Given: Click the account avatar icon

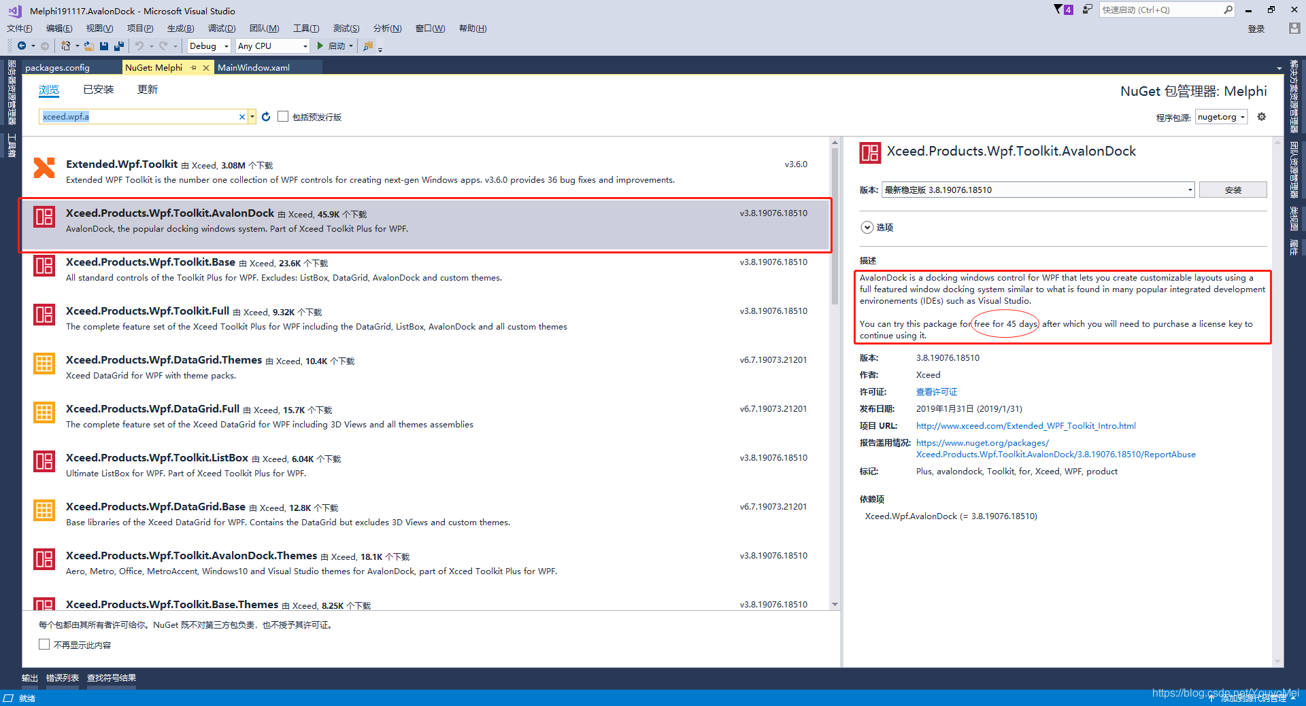Looking at the screenshot, I should (x=1294, y=28).
